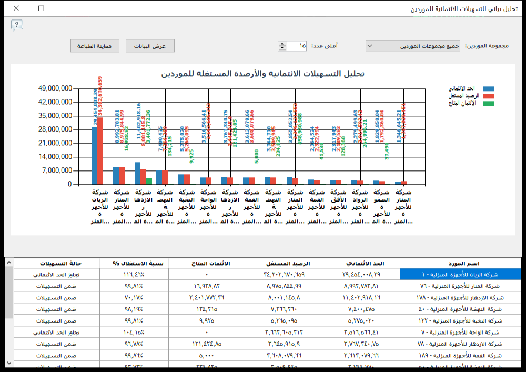Click the top count number field

[296, 46]
